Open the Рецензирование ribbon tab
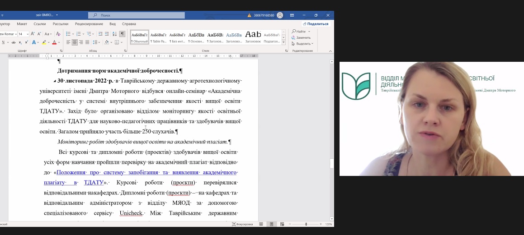This screenshot has height=235, width=524. (x=89, y=24)
